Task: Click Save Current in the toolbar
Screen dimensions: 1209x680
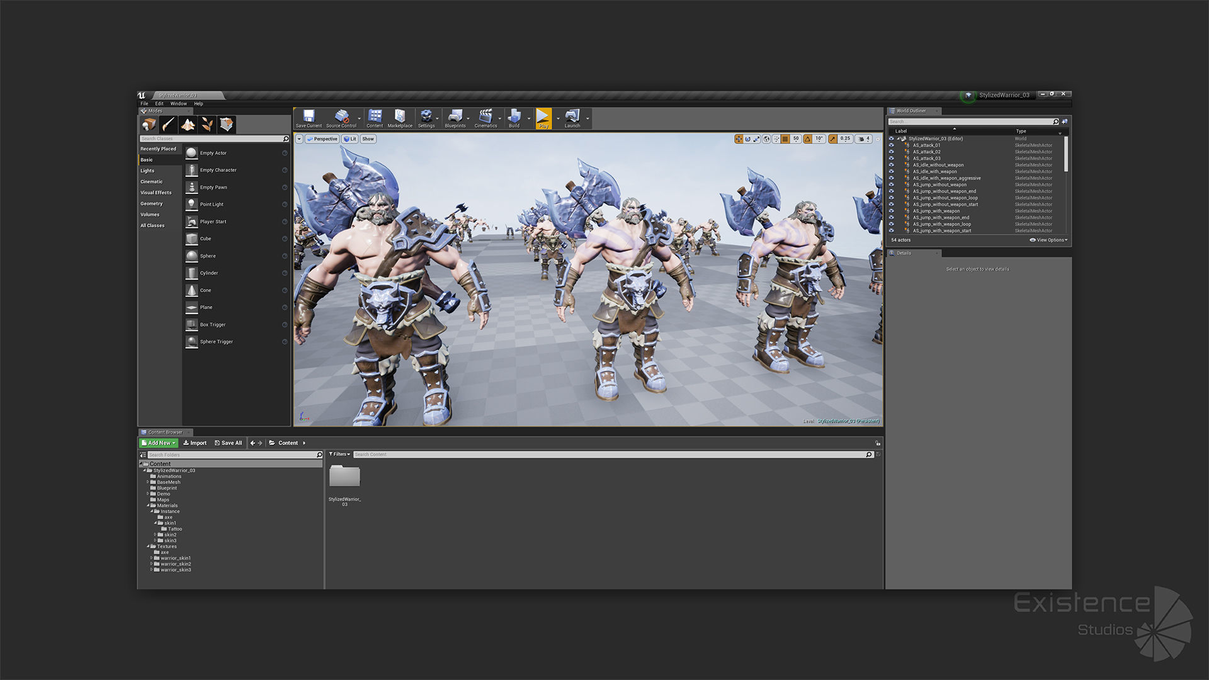Action: click(x=309, y=118)
